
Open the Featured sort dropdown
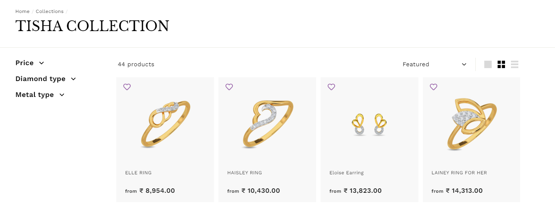[x=434, y=64]
